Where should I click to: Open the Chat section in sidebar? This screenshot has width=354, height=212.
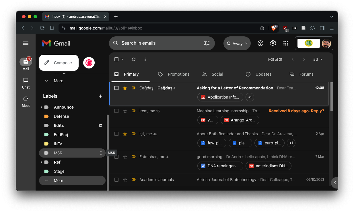[26, 83]
